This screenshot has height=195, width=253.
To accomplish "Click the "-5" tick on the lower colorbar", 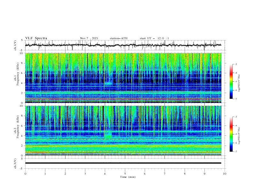I will [235, 134].
